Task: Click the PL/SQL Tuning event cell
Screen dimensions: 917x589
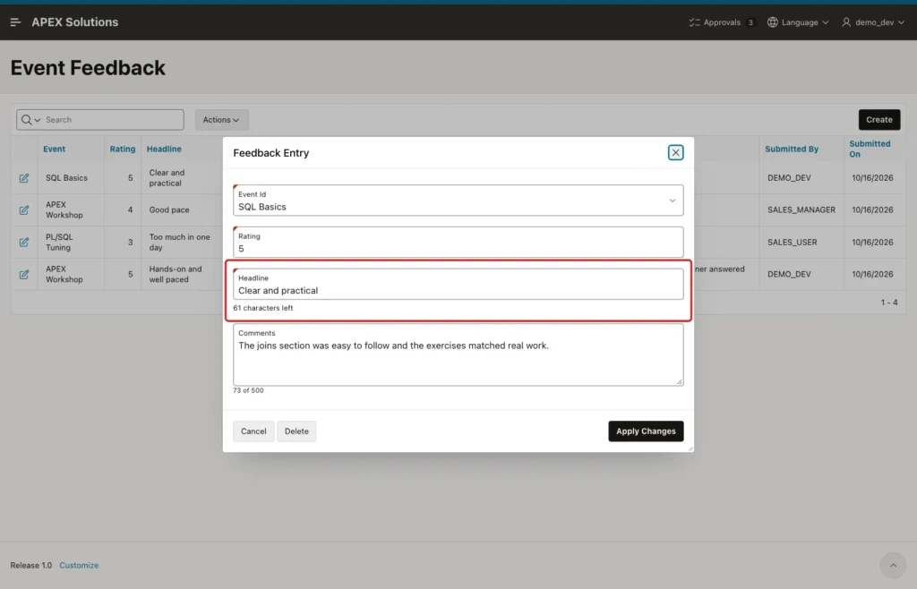Action: click(x=59, y=242)
